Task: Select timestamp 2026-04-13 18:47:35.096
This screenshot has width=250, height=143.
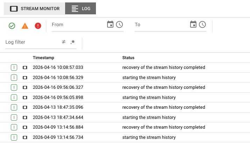Action: [x=58, y=107]
